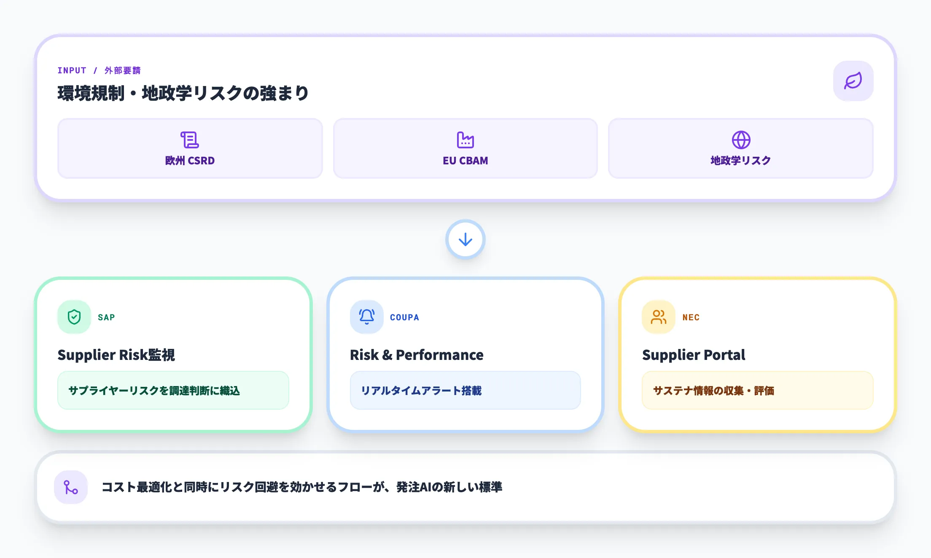Toggle the EU CBAM tile
Image resolution: width=931 pixels, height=558 pixels.
point(465,148)
